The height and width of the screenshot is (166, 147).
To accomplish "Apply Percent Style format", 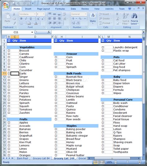I will tap(80, 19).
